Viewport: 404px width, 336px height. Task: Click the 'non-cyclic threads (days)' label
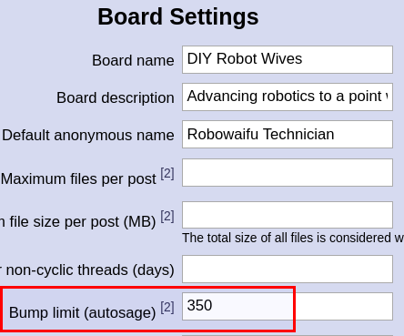[87, 270]
